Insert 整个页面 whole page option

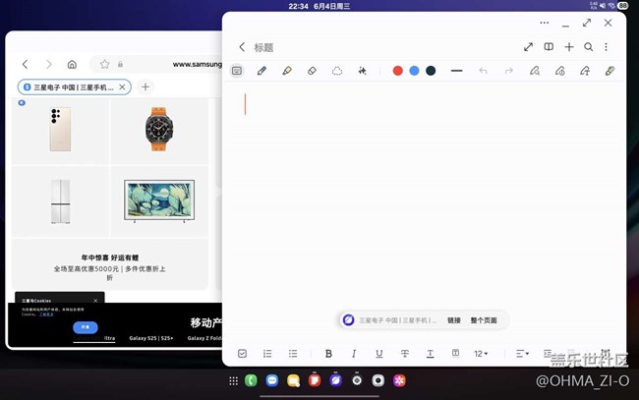pyautogui.click(x=484, y=320)
